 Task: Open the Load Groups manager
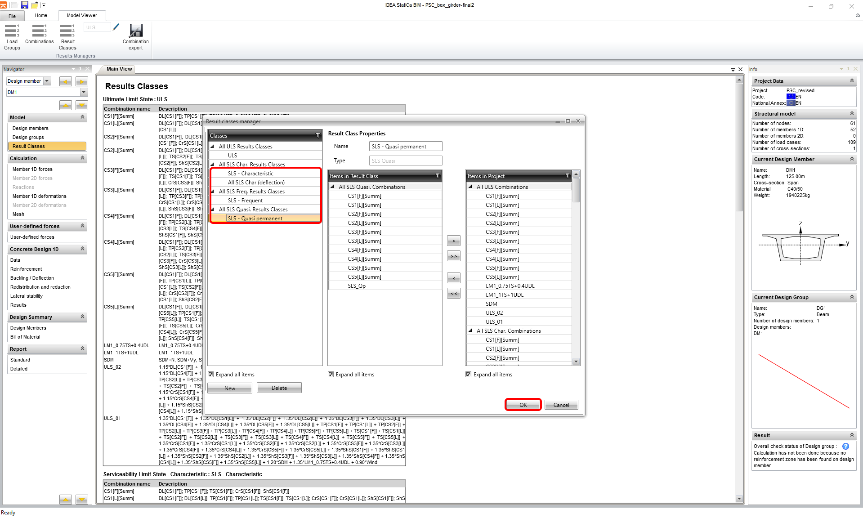click(x=12, y=37)
